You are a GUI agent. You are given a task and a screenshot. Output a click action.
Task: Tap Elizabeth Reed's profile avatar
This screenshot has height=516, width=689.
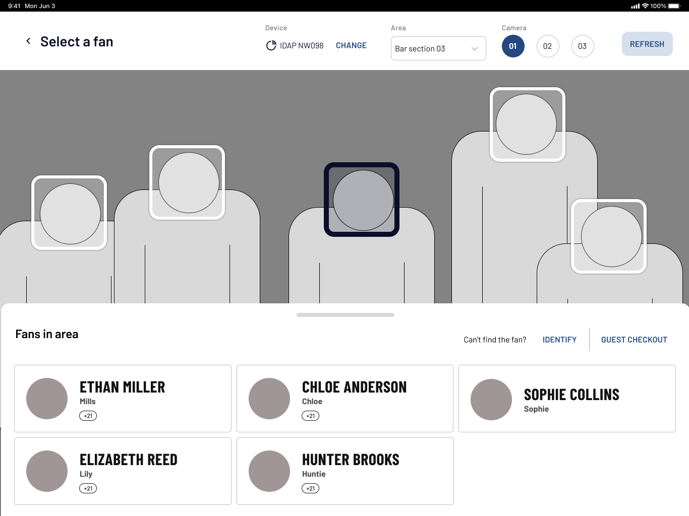(47, 471)
